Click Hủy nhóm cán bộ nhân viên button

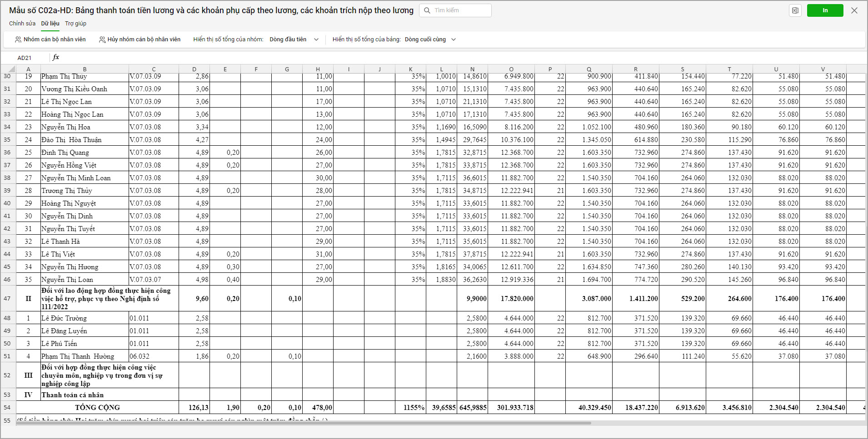pyautogui.click(x=144, y=39)
